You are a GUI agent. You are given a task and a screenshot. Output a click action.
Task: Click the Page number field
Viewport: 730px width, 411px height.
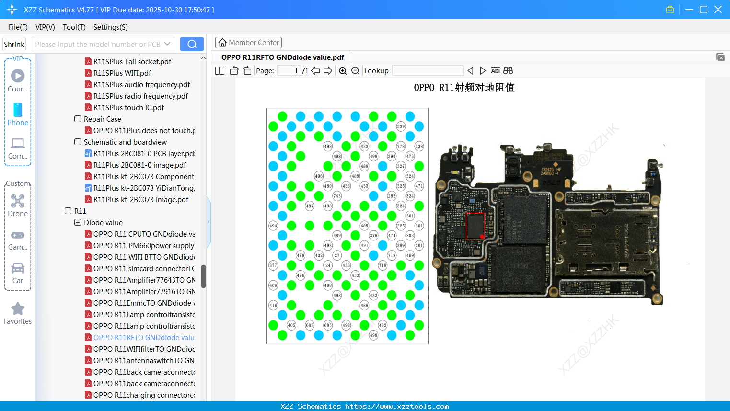[289, 70]
